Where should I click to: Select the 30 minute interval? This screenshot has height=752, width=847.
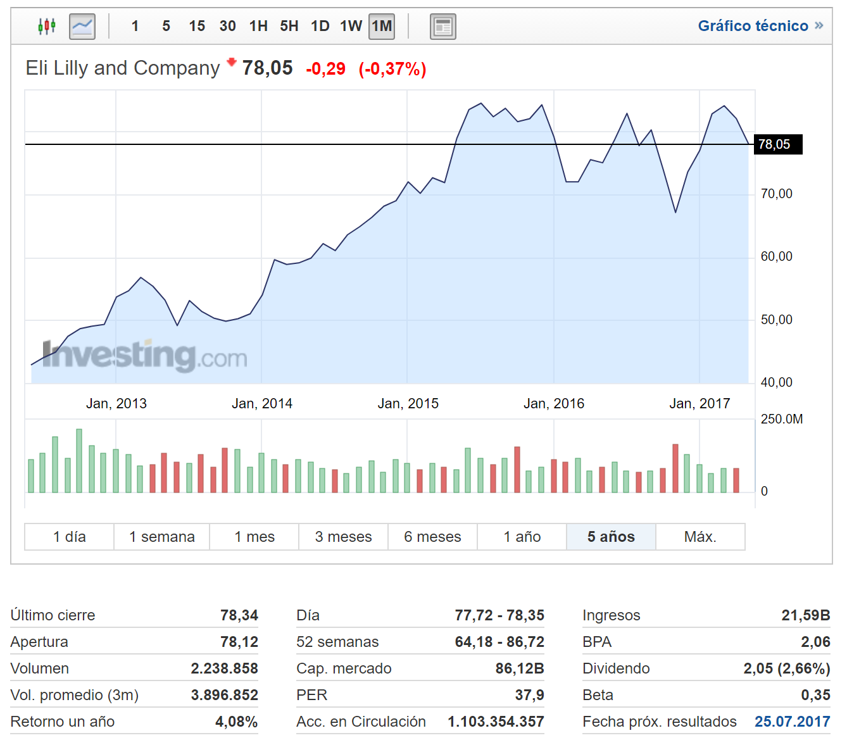pos(227,26)
